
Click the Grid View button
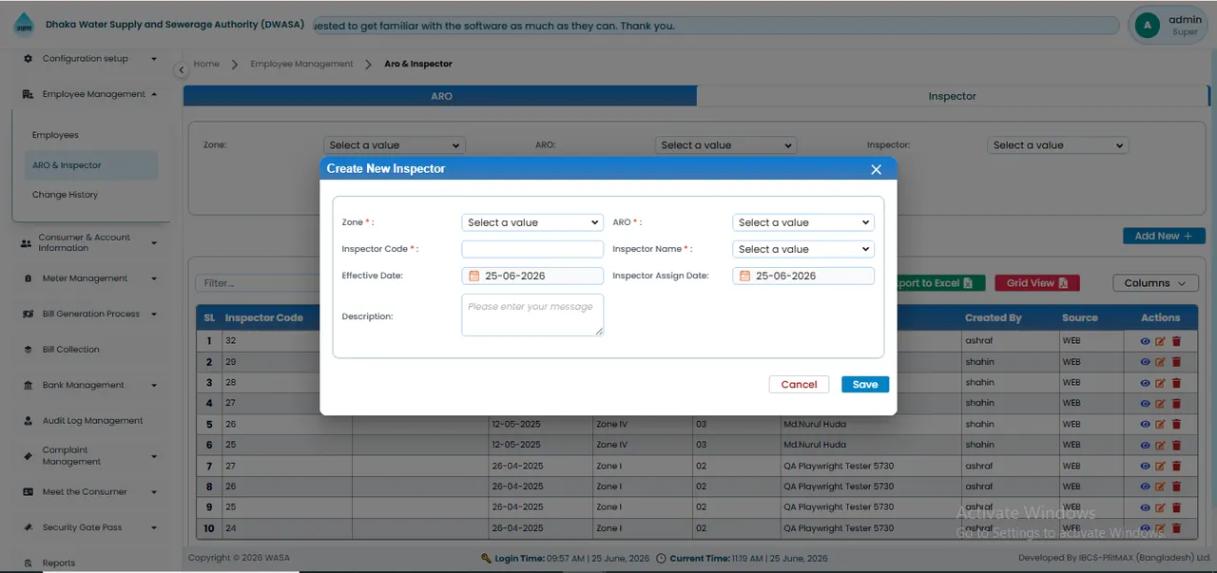1037,283
